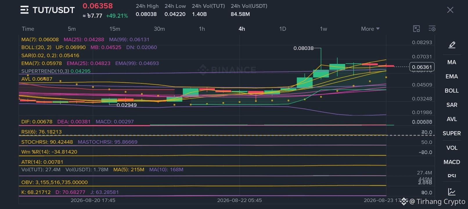Click the EMA(7): 0.05978 legend

pos(42,63)
